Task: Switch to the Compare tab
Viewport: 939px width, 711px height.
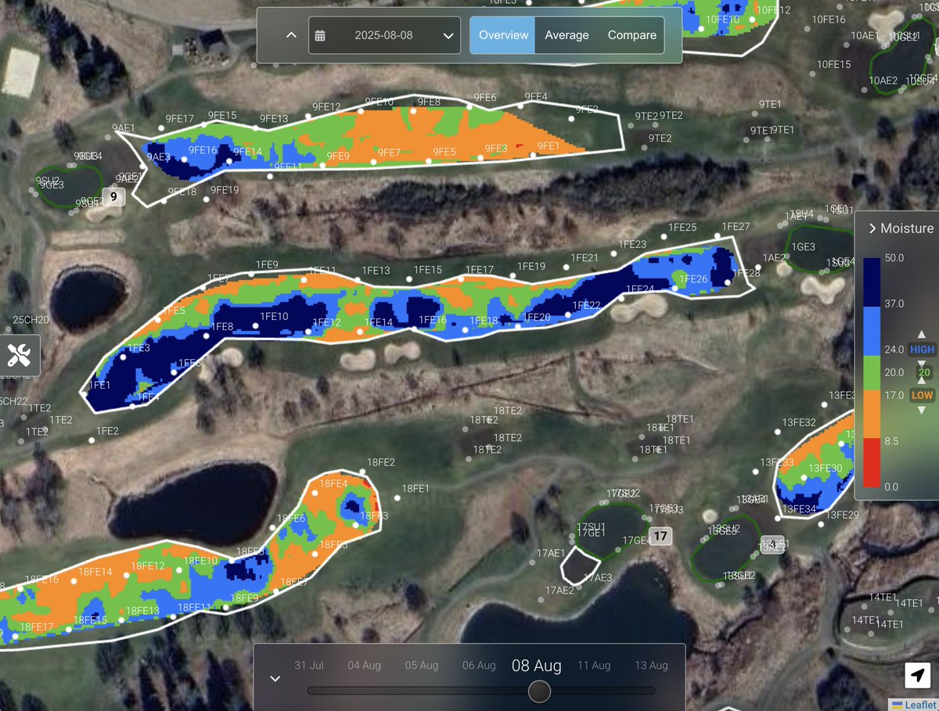Action: (x=631, y=35)
